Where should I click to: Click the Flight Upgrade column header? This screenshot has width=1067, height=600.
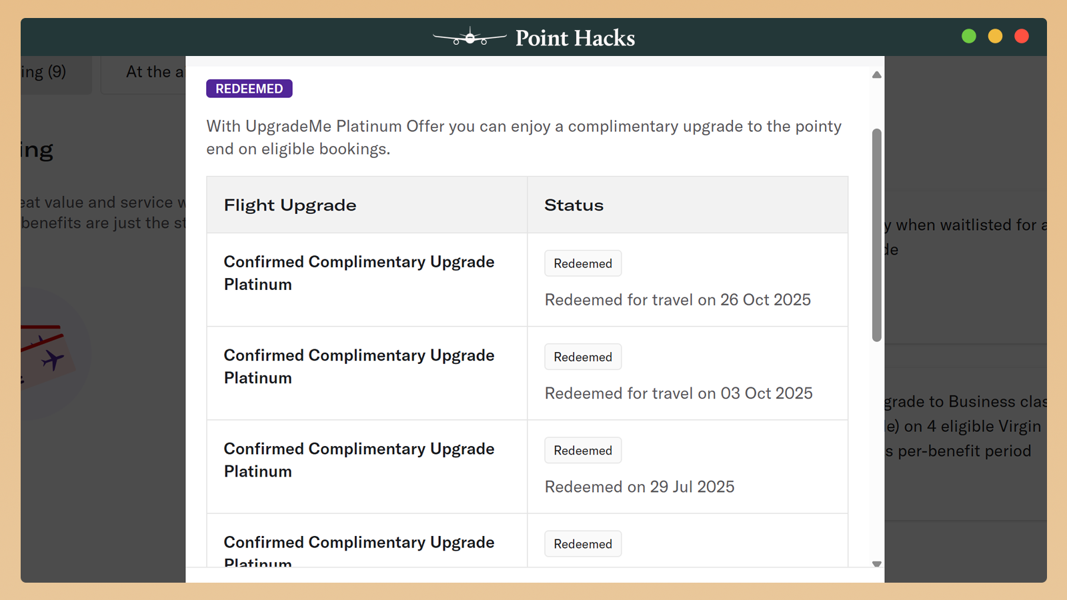290,205
